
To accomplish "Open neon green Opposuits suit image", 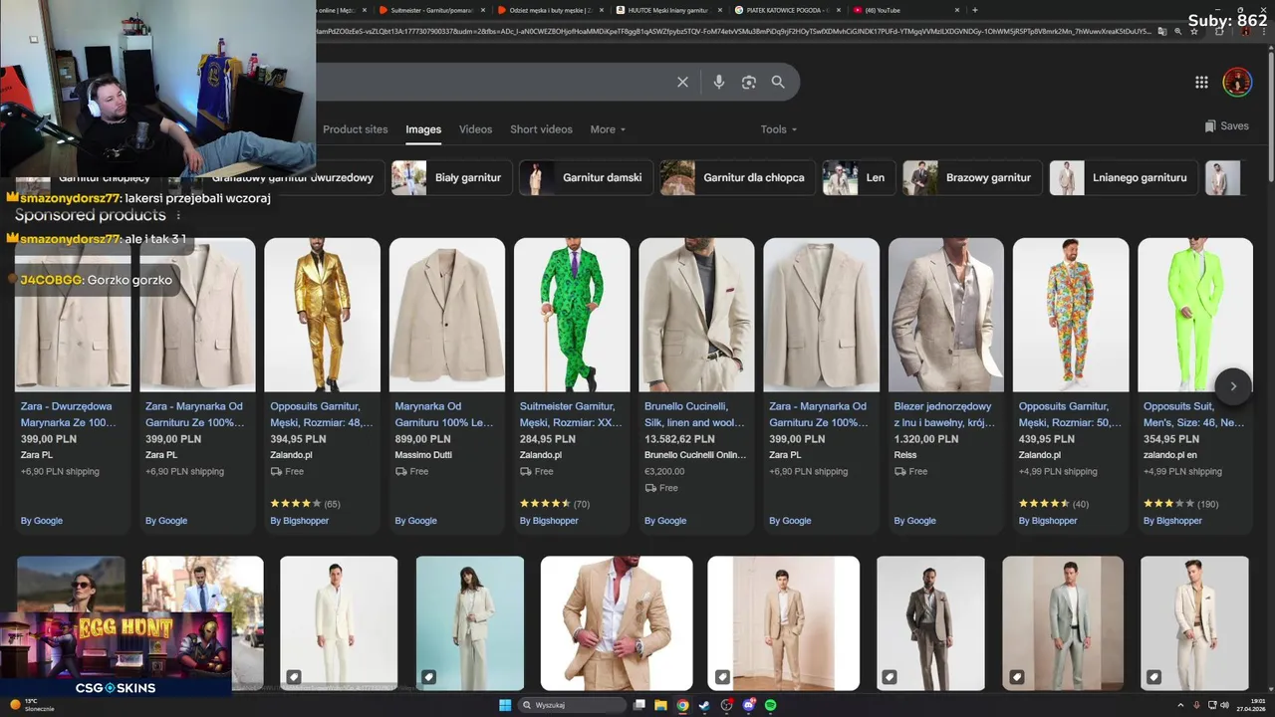I will (1195, 315).
